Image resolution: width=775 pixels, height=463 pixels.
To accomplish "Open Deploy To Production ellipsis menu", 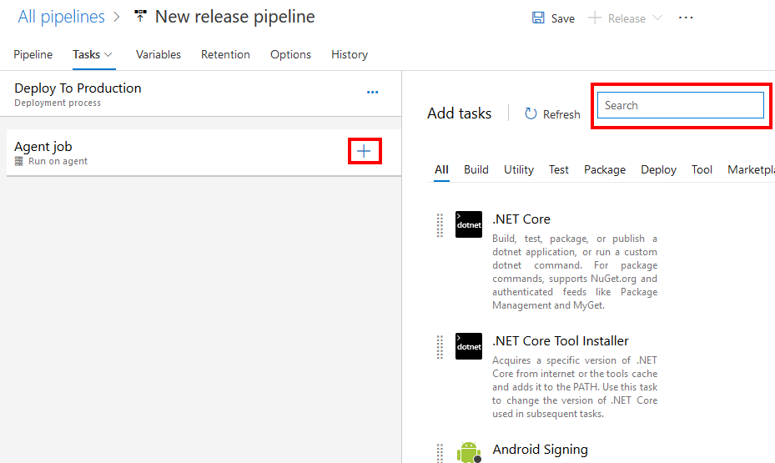I will pos(373,93).
